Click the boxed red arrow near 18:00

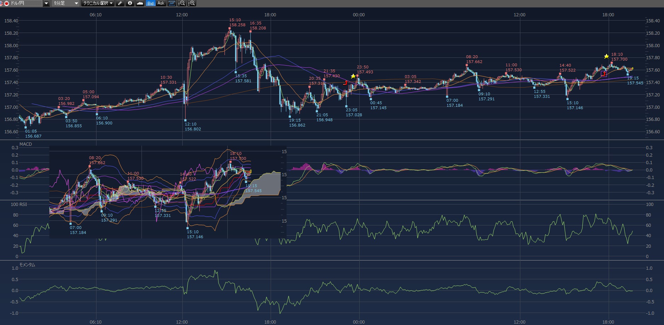604,74
